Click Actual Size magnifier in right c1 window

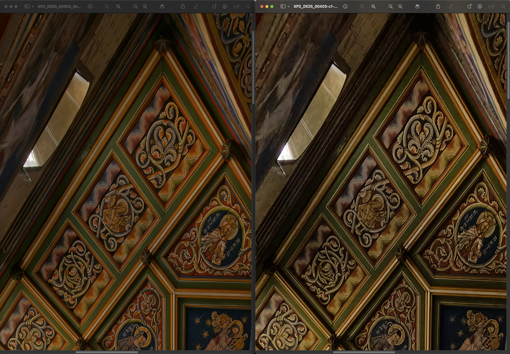point(362,7)
